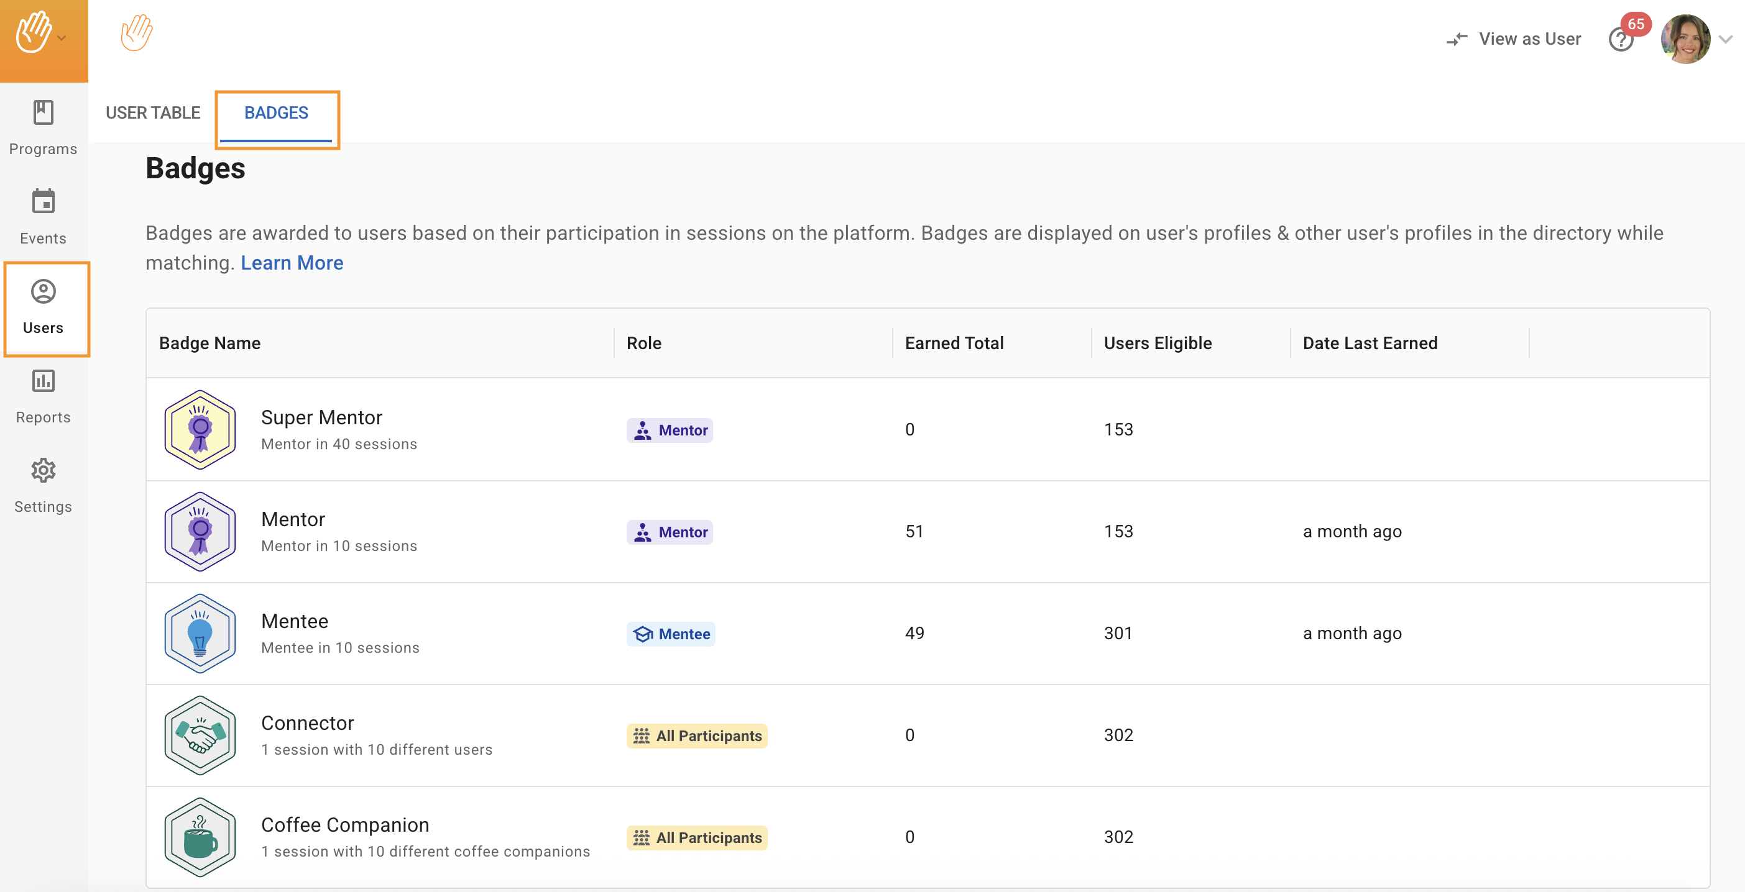Image resolution: width=1745 pixels, height=892 pixels.
Task: Click the Mentee lightbulb badge icon
Action: pyautogui.click(x=200, y=633)
